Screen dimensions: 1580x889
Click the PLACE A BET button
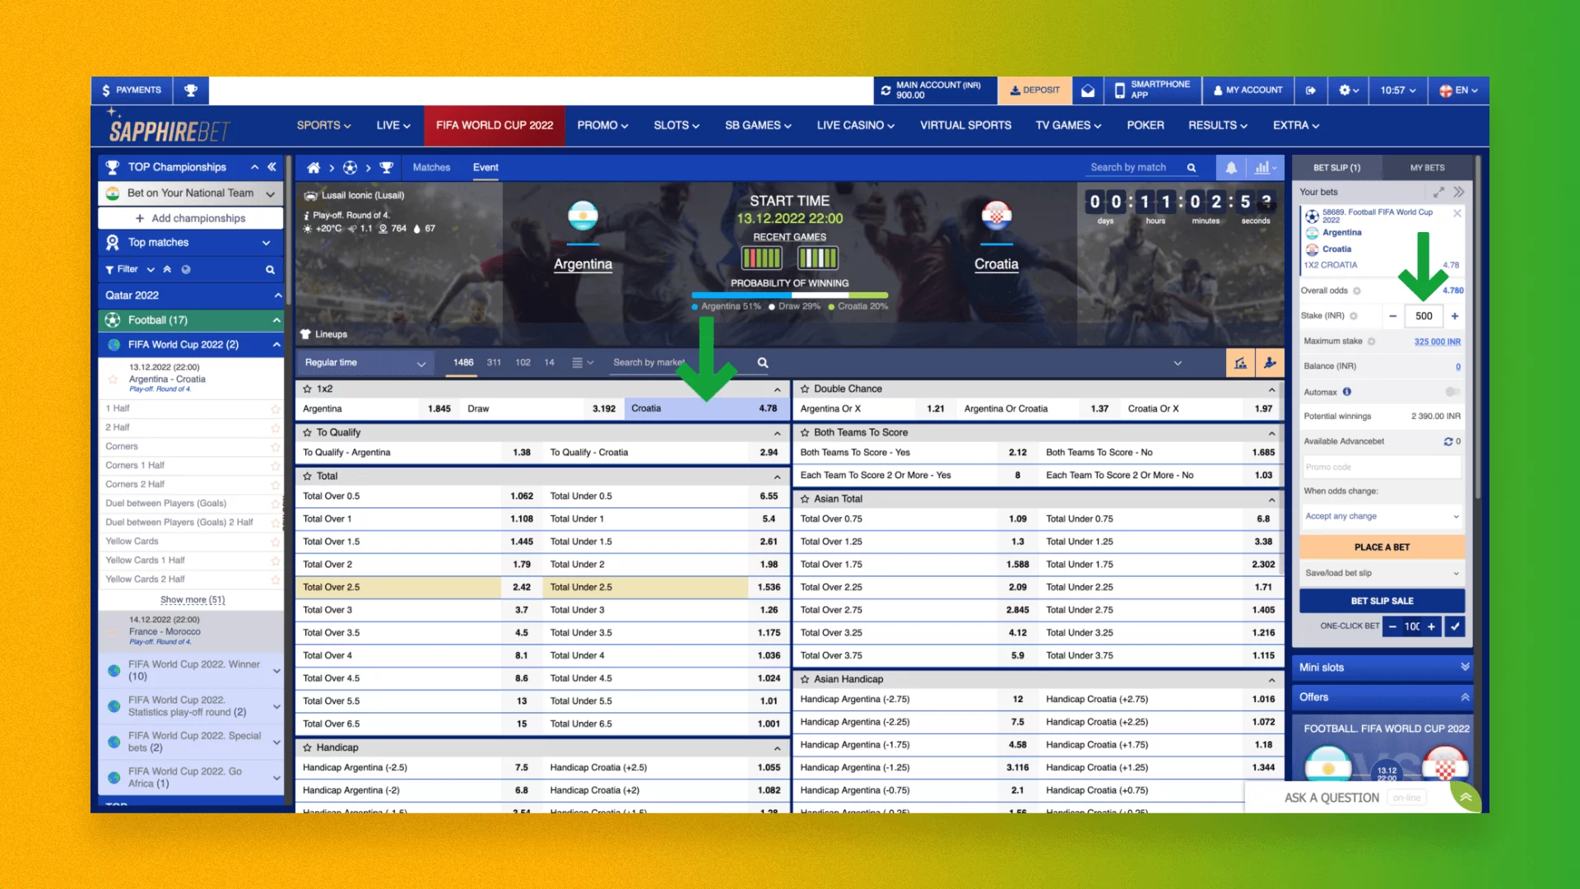pos(1382,547)
